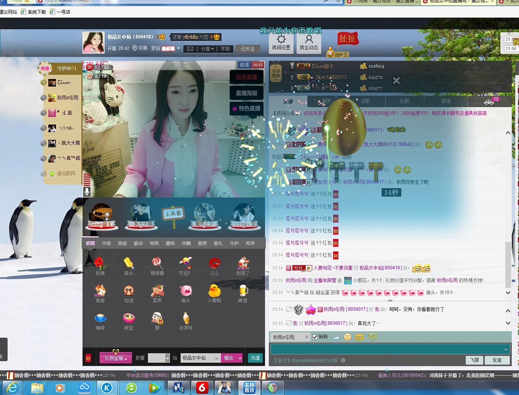This screenshot has height=395, width=519.
Task: Open the 库存 inventory tab
Action: pyautogui.click(x=250, y=243)
